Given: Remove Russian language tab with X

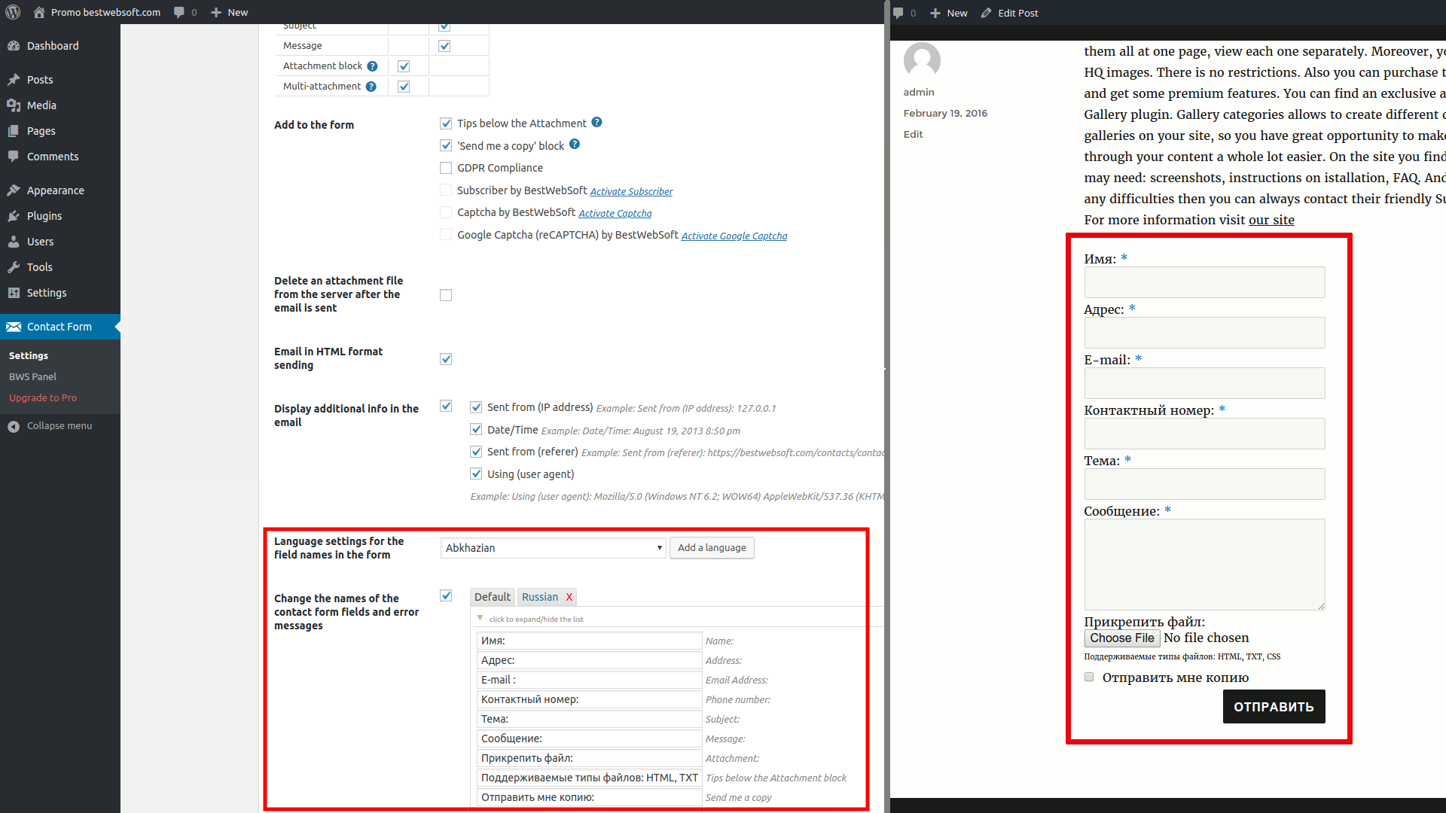Looking at the screenshot, I should [569, 597].
